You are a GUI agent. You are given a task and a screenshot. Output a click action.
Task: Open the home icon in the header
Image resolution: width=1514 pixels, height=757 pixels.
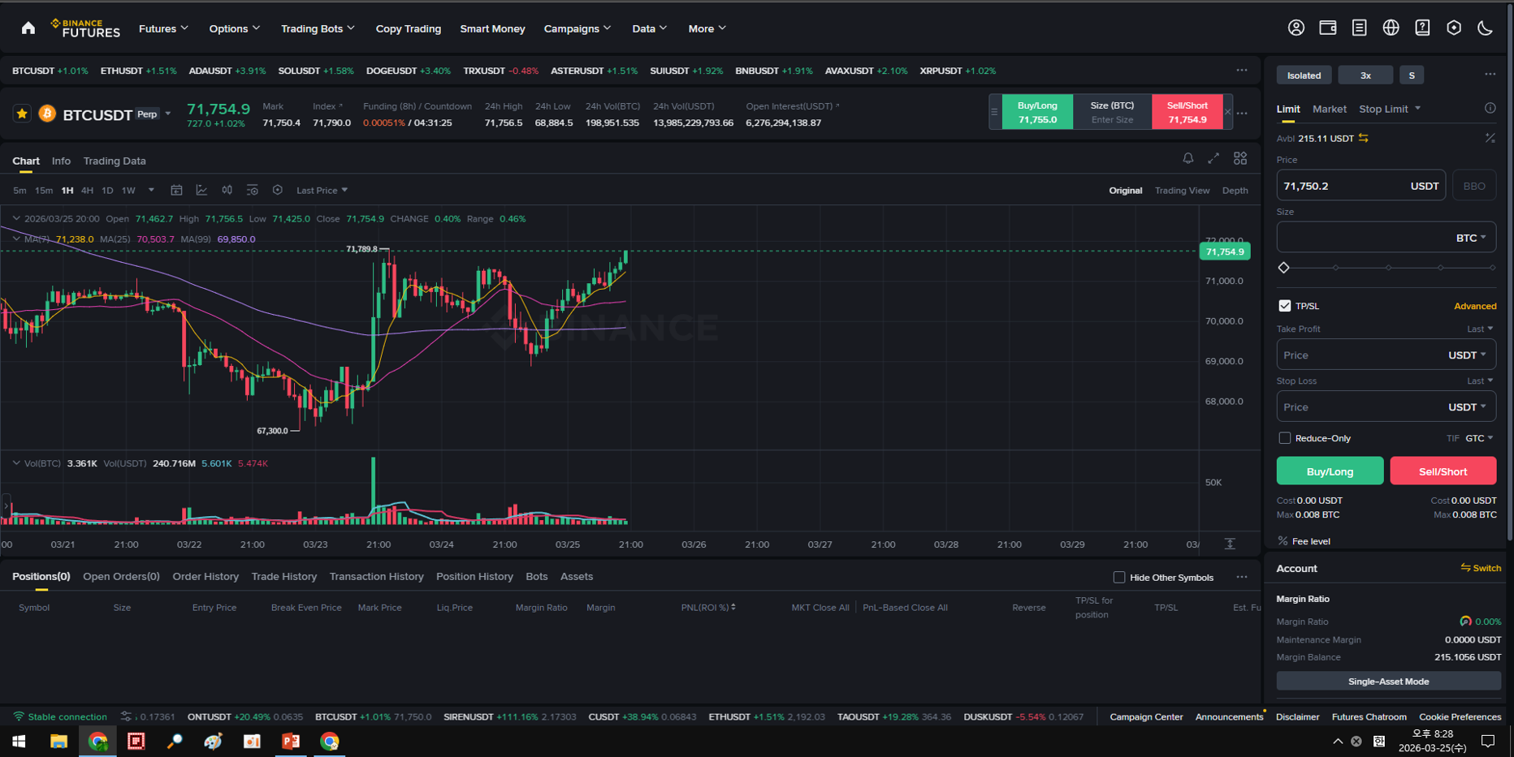(x=28, y=28)
